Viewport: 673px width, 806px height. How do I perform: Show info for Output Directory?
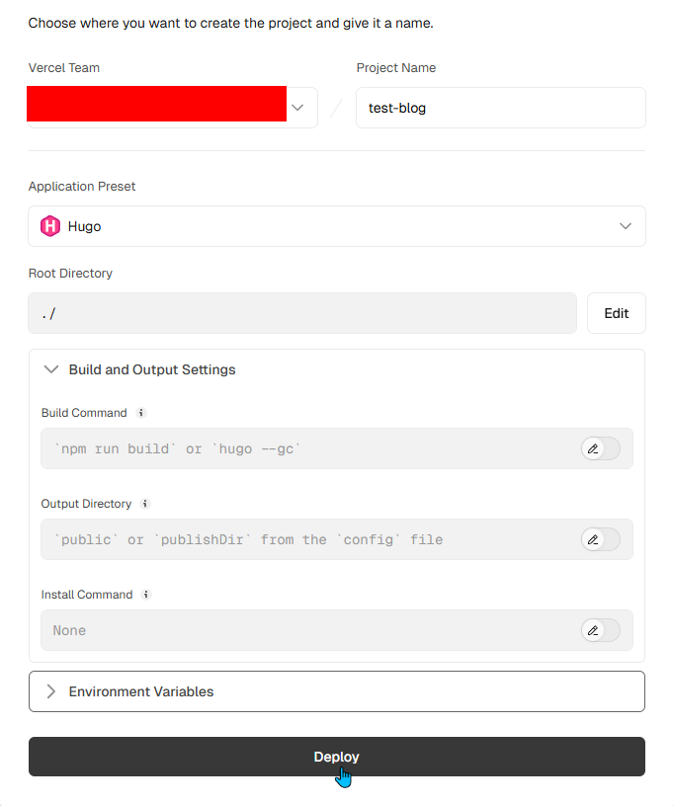[145, 504]
